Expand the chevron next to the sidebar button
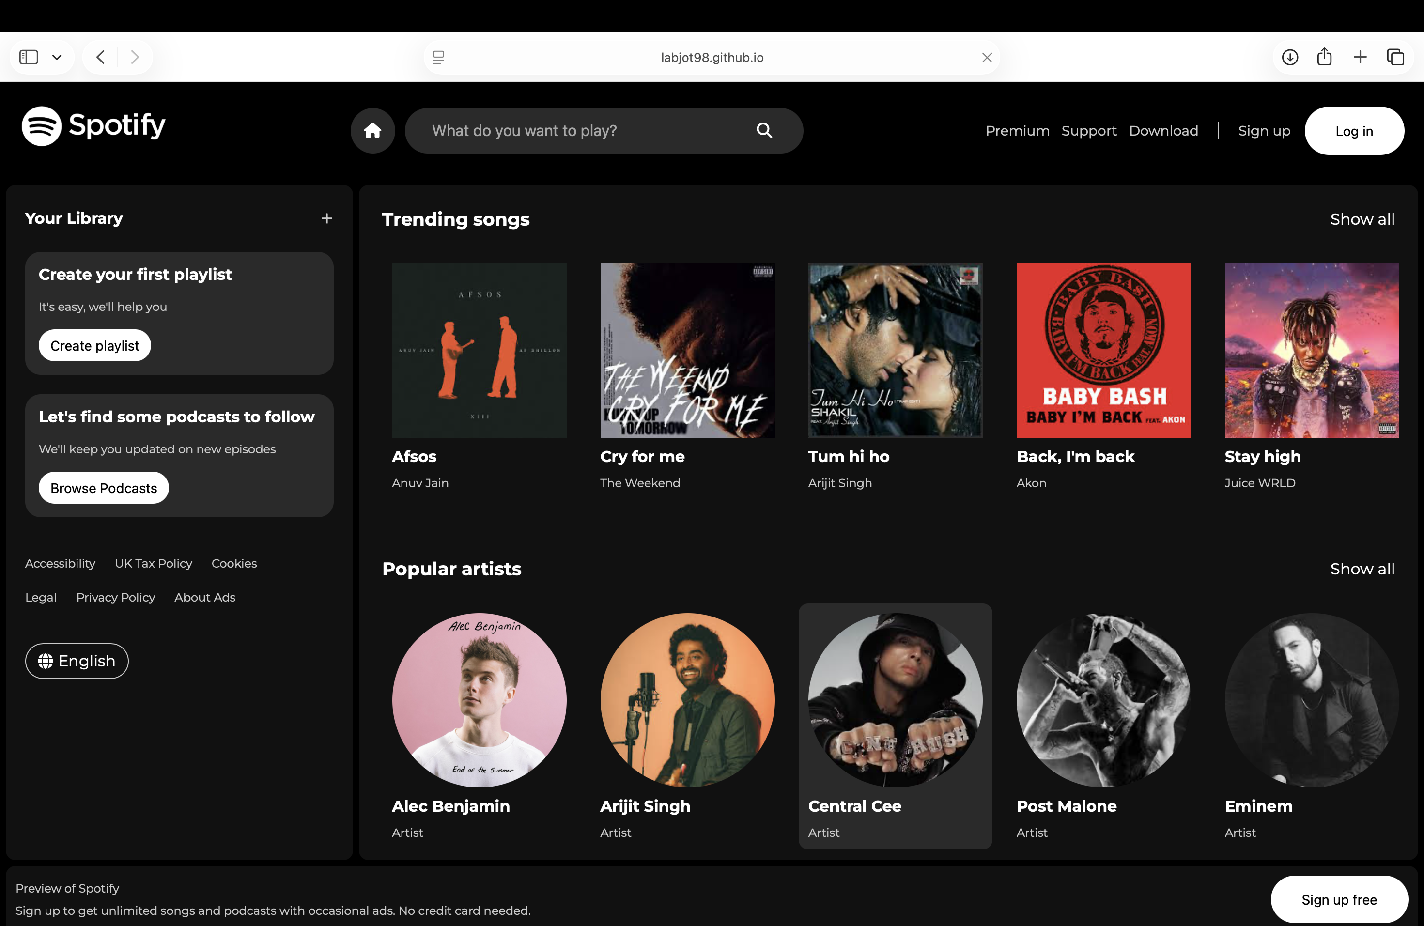Image resolution: width=1424 pixels, height=926 pixels. pos(58,57)
